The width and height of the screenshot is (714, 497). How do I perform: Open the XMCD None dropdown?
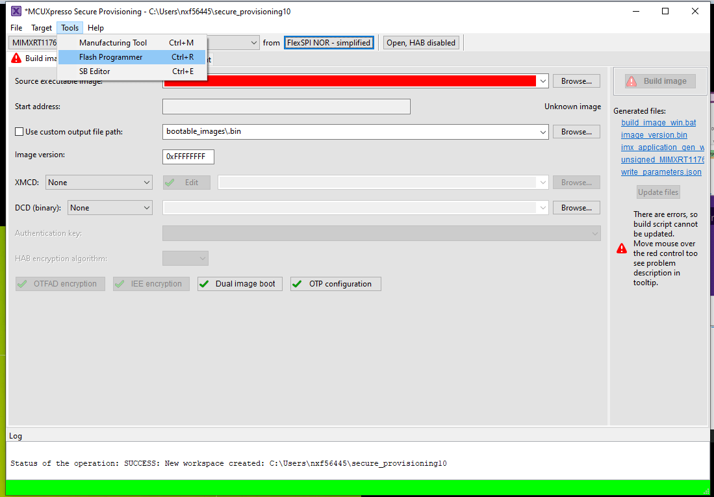pos(146,182)
